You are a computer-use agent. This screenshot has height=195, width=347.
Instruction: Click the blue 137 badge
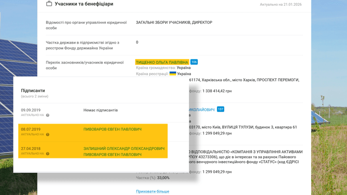point(220,109)
